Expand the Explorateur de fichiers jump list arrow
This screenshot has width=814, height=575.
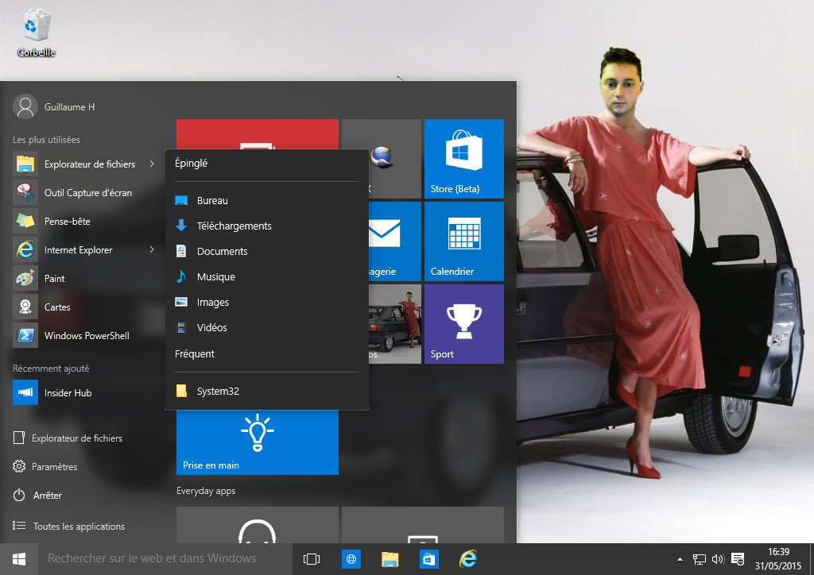(x=151, y=164)
